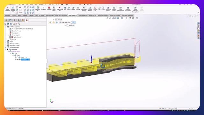
Task: Select the Thread Milling tool
Action: (x=90, y=9)
